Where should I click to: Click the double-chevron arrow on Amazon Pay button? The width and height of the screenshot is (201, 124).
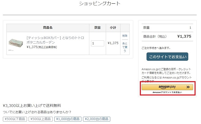(188, 87)
